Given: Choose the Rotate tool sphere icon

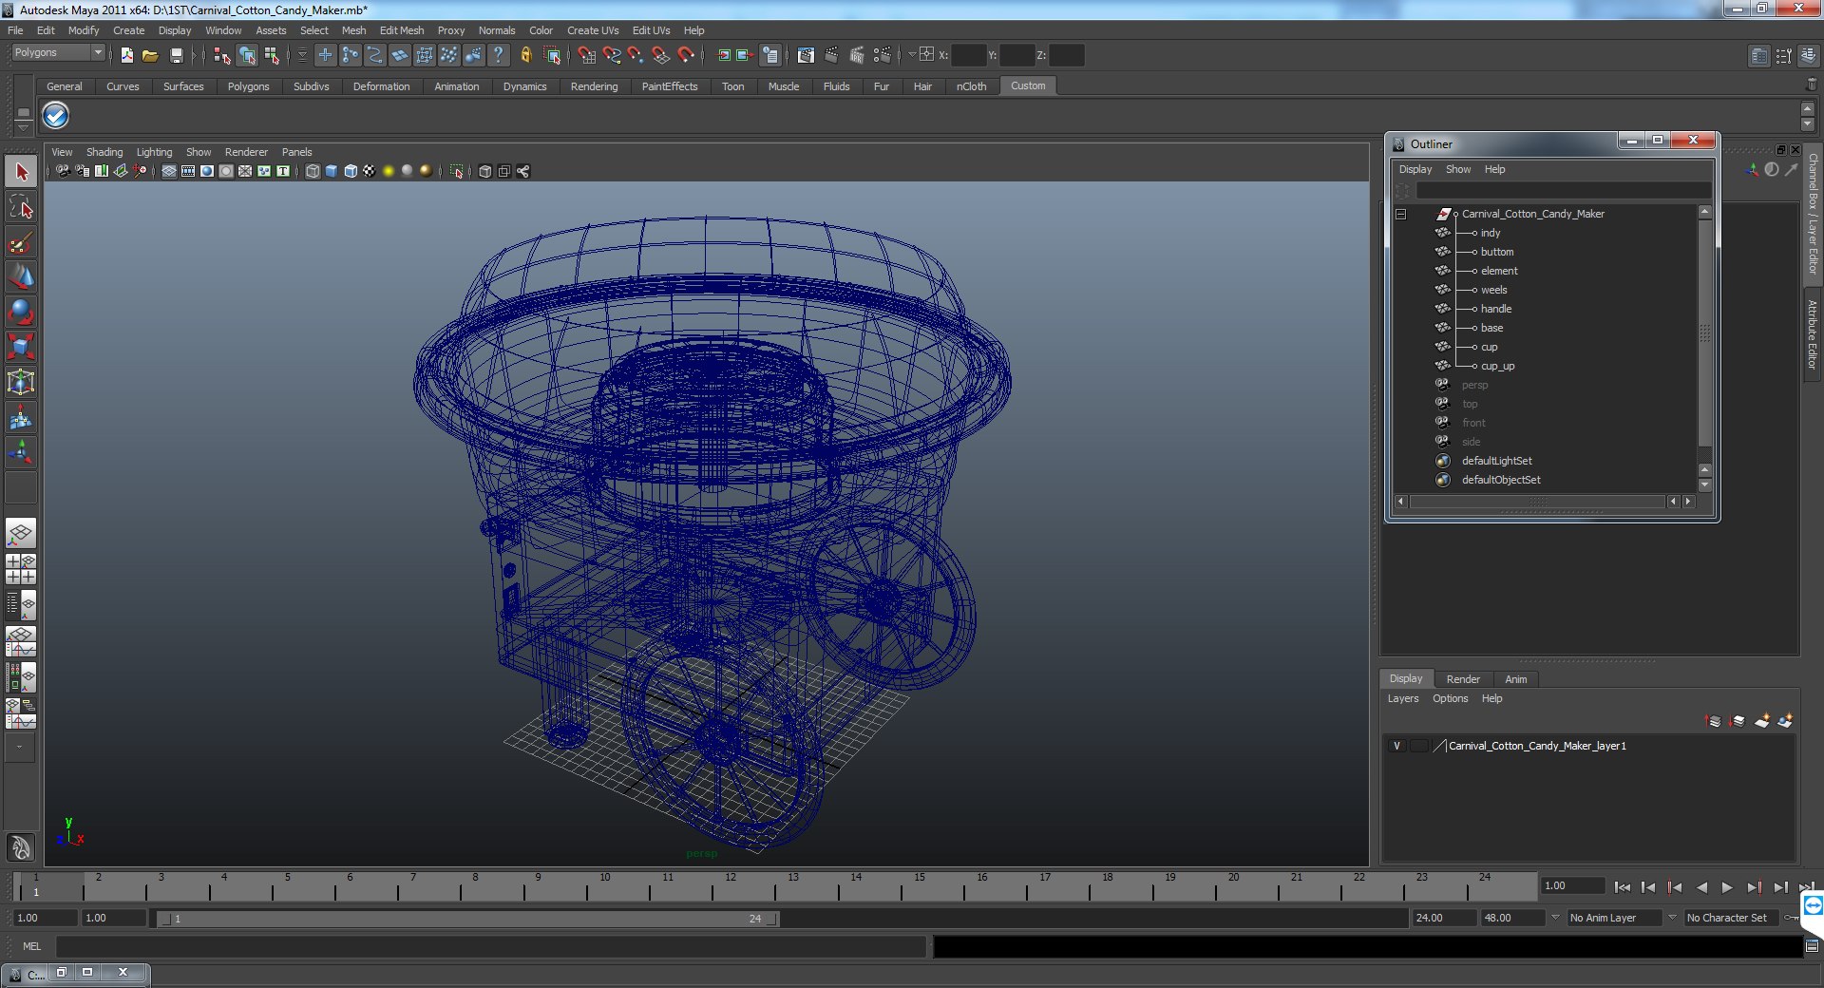Looking at the screenshot, I should [x=21, y=312].
